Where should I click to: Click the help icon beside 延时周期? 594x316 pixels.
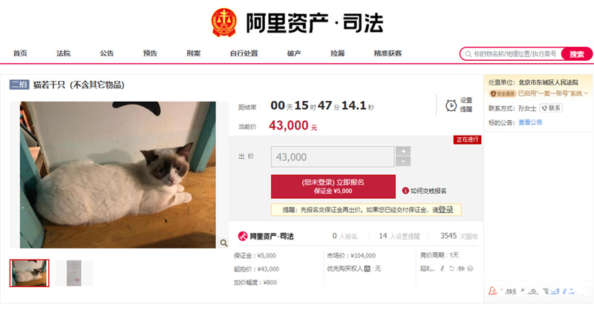470,269
